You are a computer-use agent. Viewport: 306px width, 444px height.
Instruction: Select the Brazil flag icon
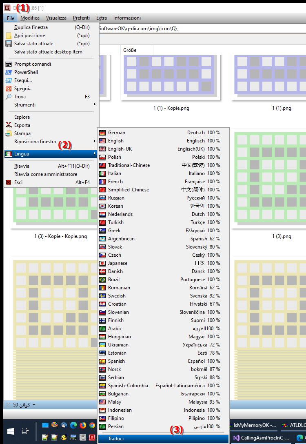[102, 280]
